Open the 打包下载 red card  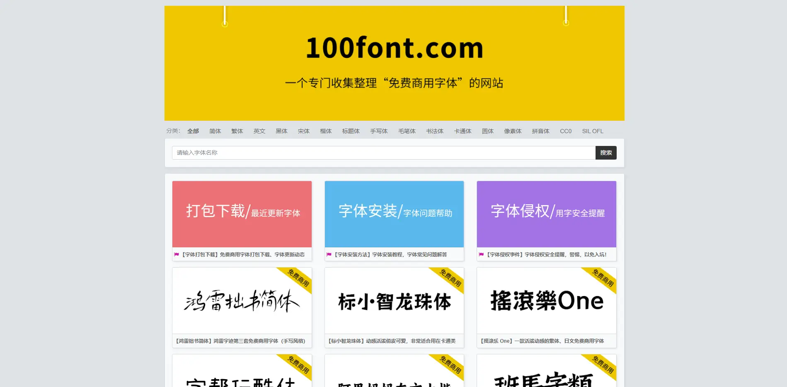(x=242, y=214)
